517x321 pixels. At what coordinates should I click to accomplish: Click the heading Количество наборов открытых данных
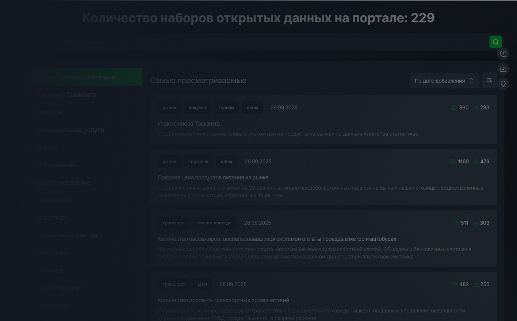pyautogui.click(x=258, y=18)
